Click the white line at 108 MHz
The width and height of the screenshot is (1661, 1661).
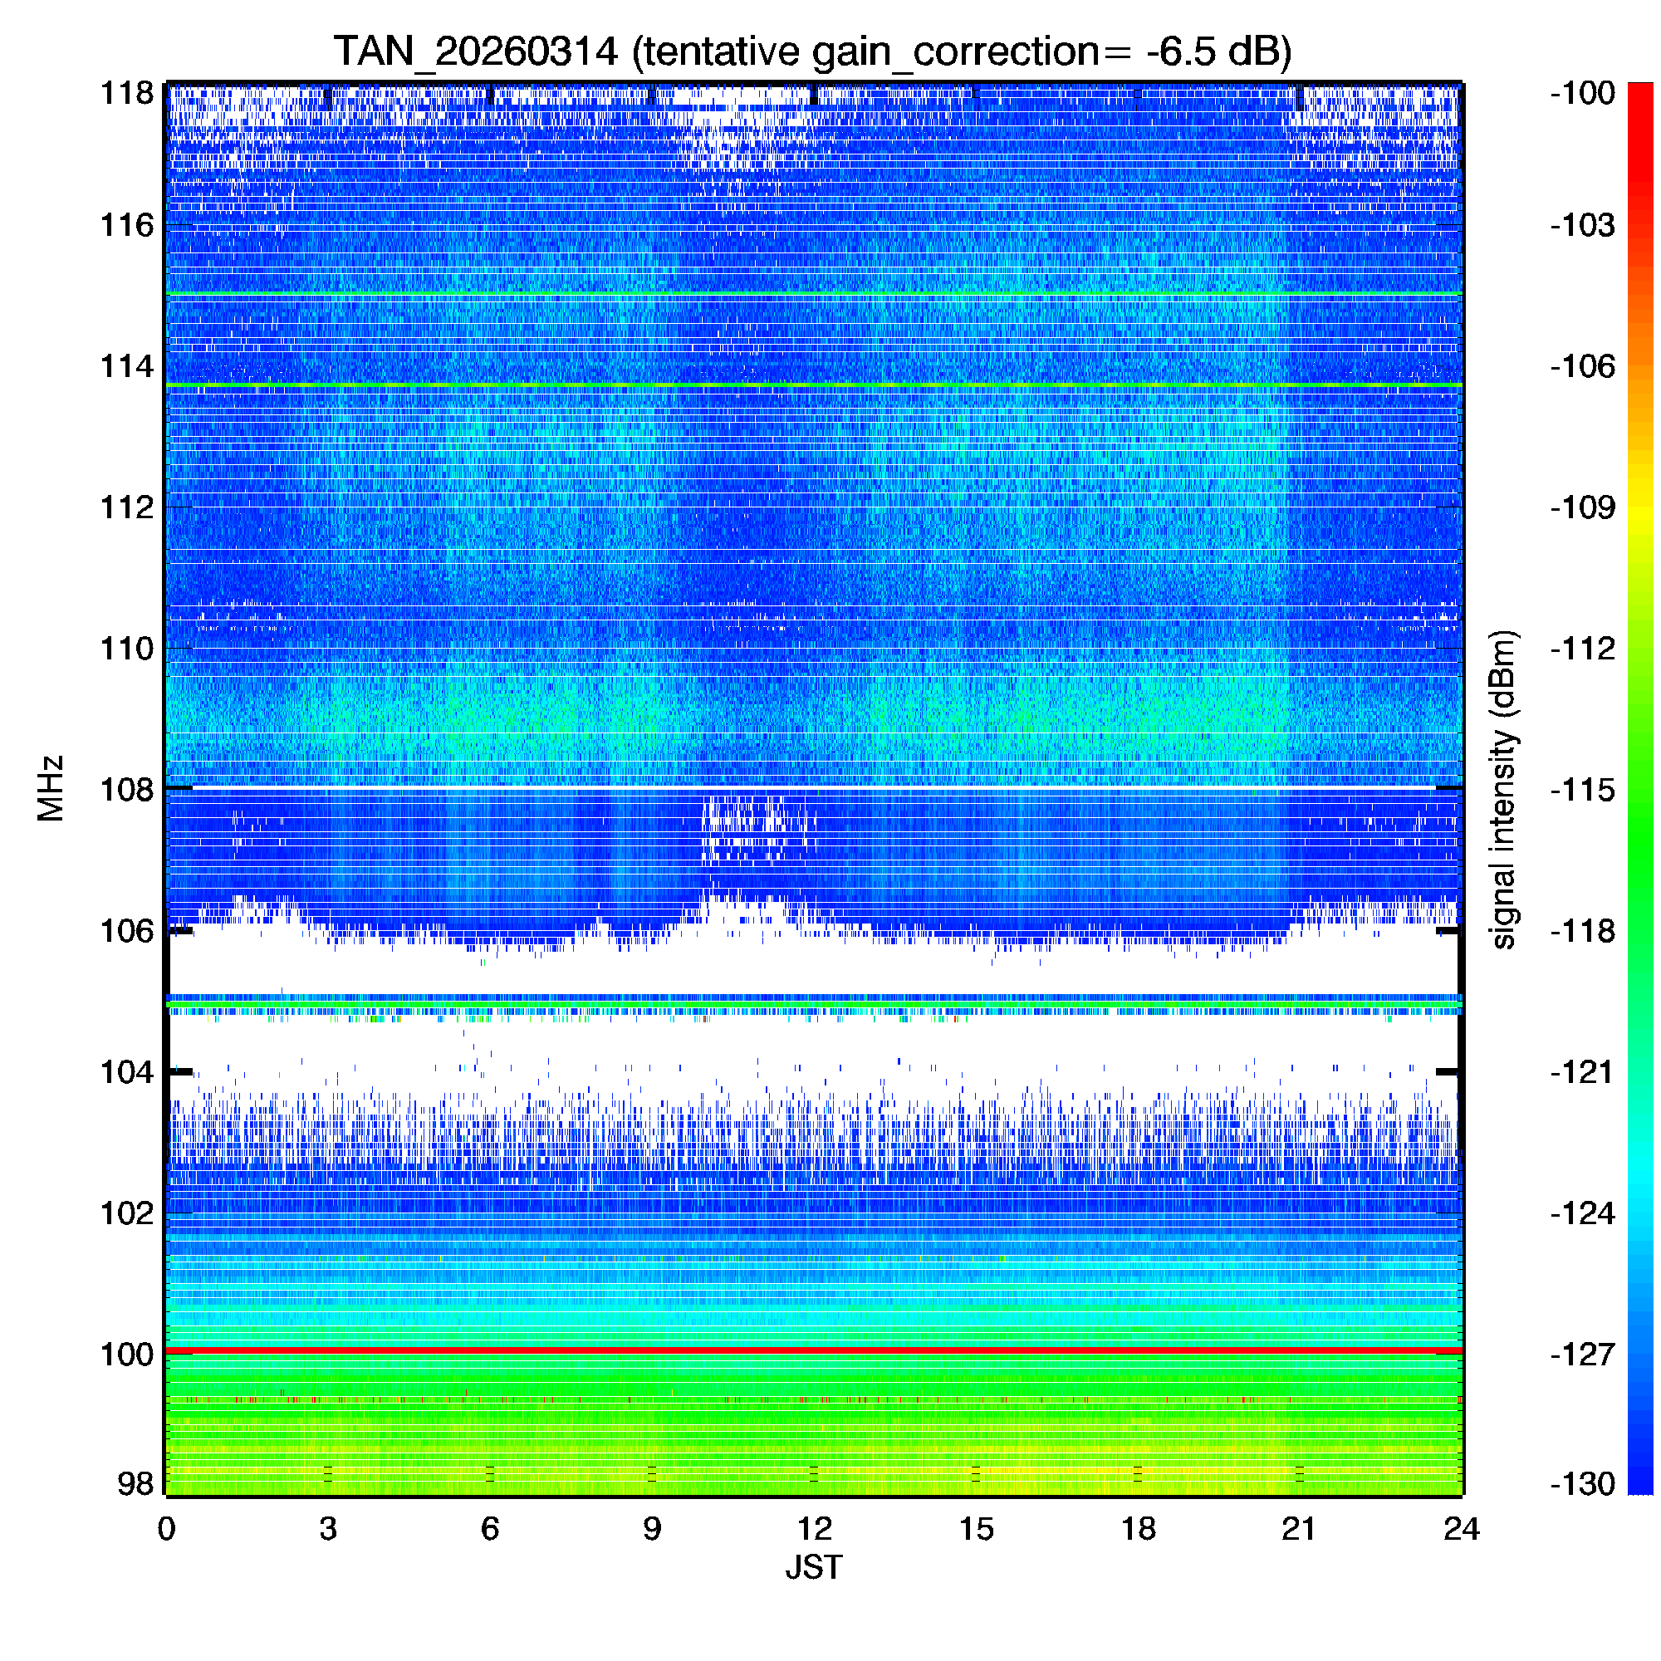tap(812, 787)
